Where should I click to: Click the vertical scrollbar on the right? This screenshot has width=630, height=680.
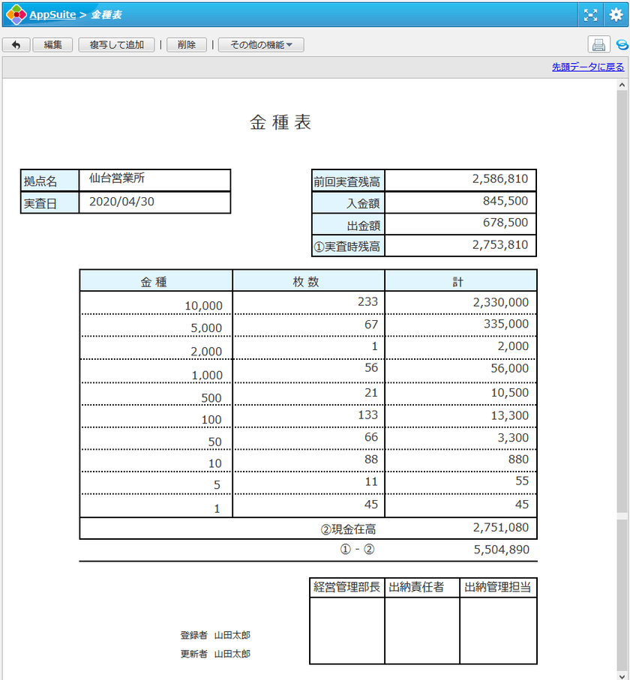622,375
